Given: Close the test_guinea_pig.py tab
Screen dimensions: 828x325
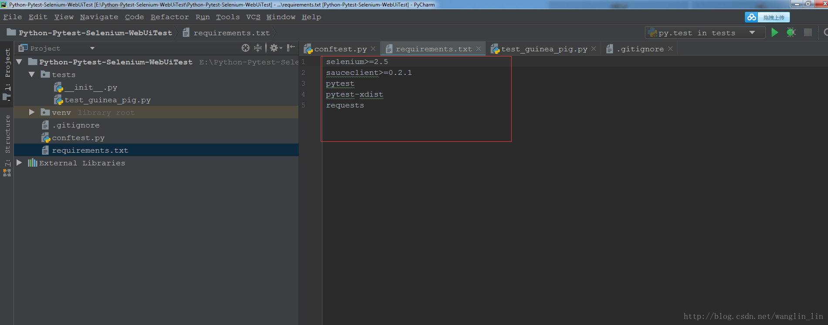Looking at the screenshot, I should (594, 49).
